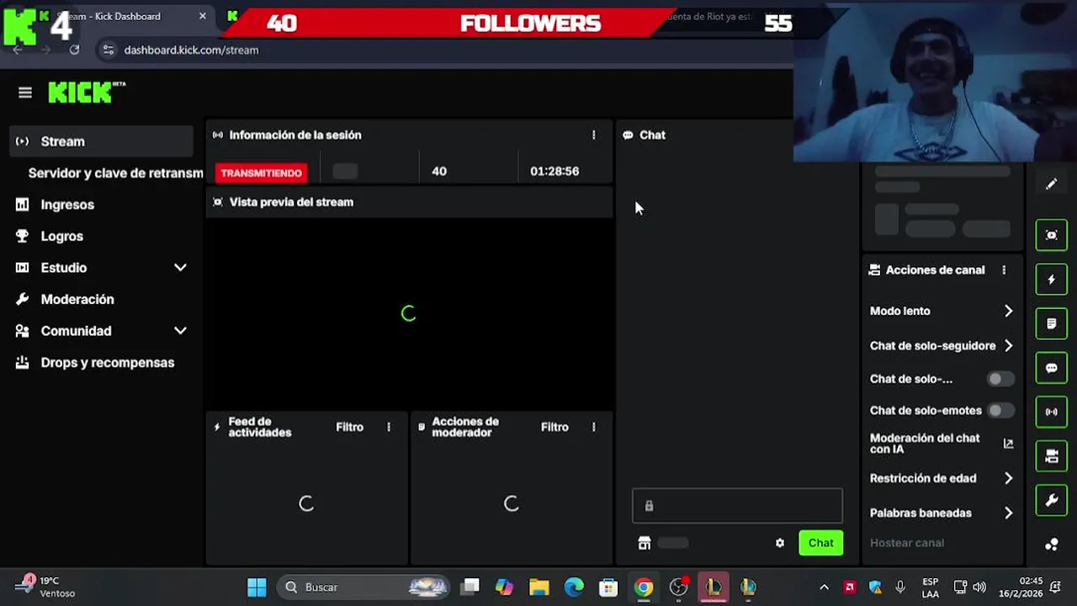
Task: Toggle the notes document widget icon
Action: (1052, 324)
